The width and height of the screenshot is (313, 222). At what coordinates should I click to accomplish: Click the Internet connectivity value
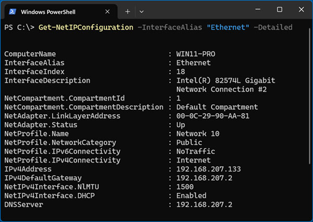click(x=194, y=160)
